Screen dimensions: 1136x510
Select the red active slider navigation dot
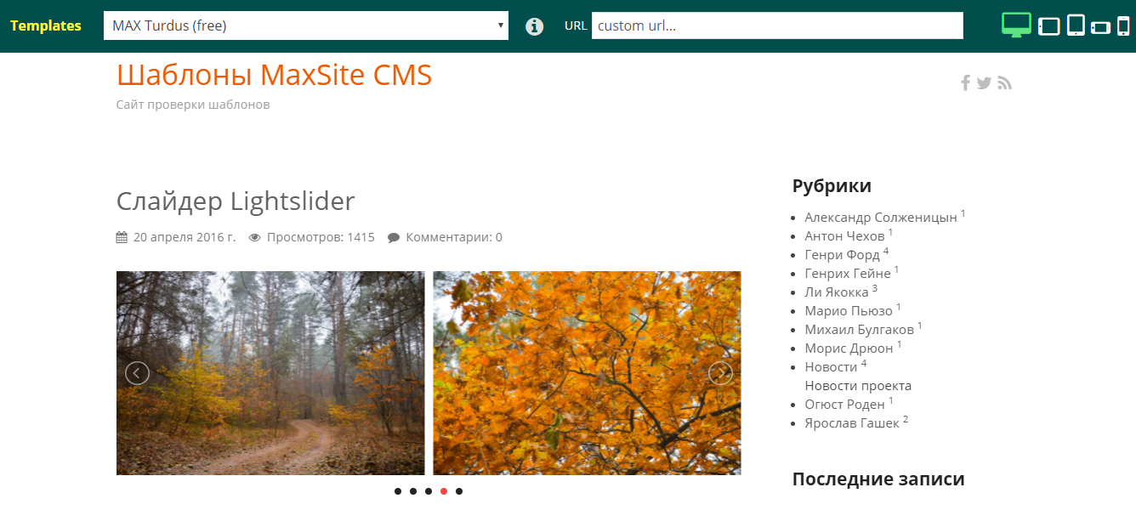point(444,490)
